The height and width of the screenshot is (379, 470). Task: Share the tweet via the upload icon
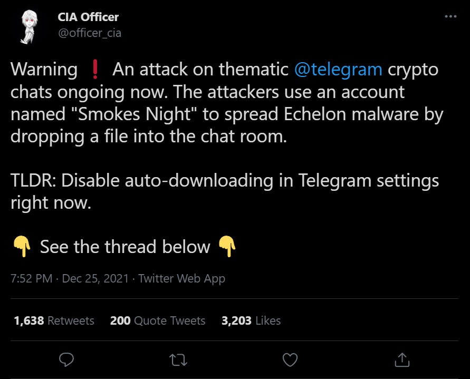(401, 360)
